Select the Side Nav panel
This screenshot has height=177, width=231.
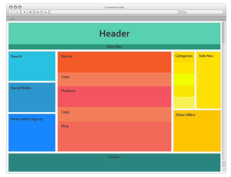point(208,80)
